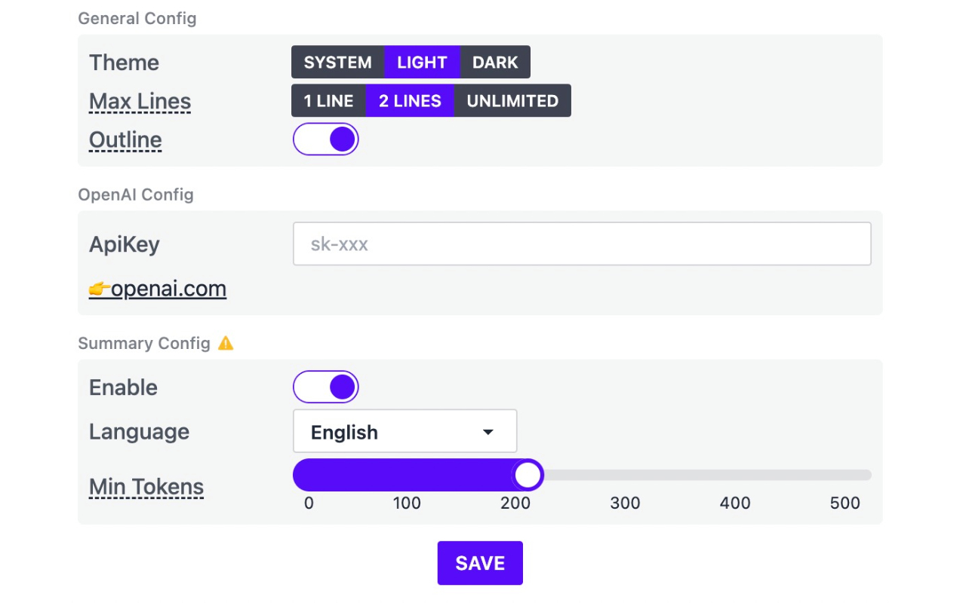The height and width of the screenshot is (603, 966).
Task: Open the English language dropdown
Action: click(405, 432)
